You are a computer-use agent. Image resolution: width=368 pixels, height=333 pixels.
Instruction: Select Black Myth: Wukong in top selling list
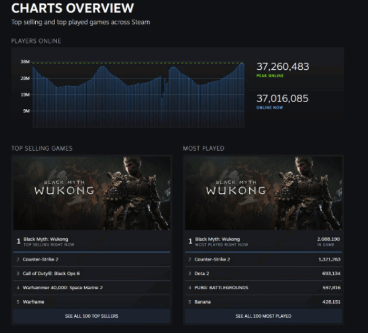[x=91, y=241]
